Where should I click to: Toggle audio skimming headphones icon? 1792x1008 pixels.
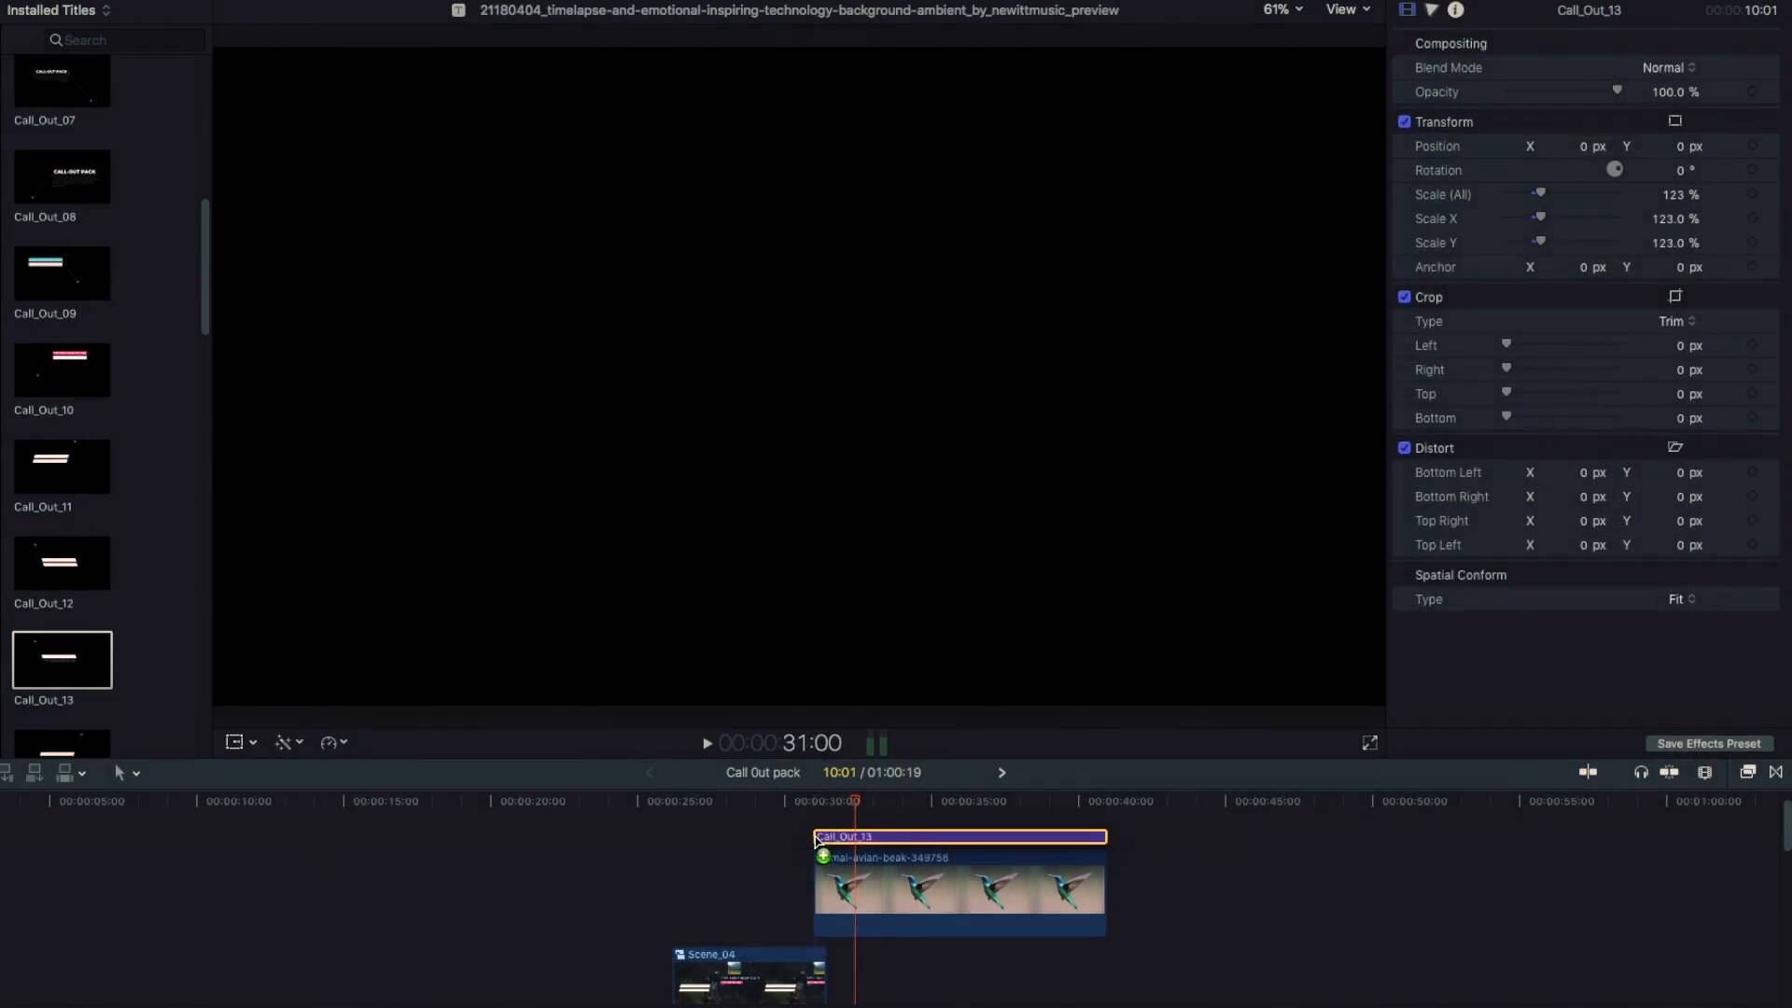coord(1641,773)
